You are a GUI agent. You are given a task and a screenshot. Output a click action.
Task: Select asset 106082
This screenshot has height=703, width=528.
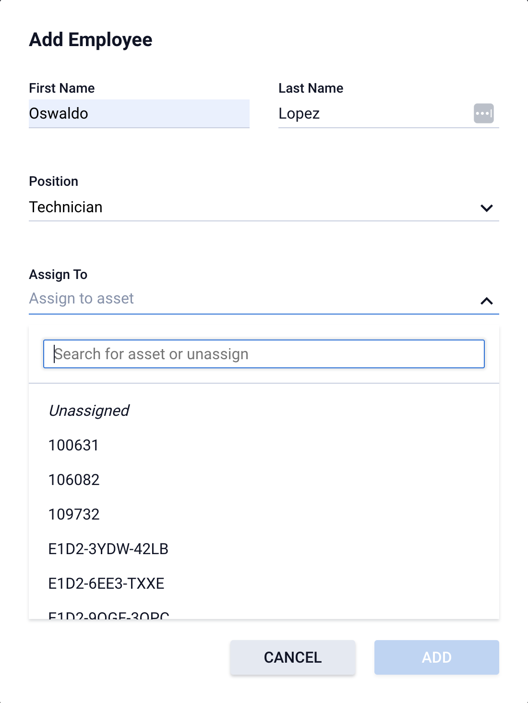click(73, 480)
